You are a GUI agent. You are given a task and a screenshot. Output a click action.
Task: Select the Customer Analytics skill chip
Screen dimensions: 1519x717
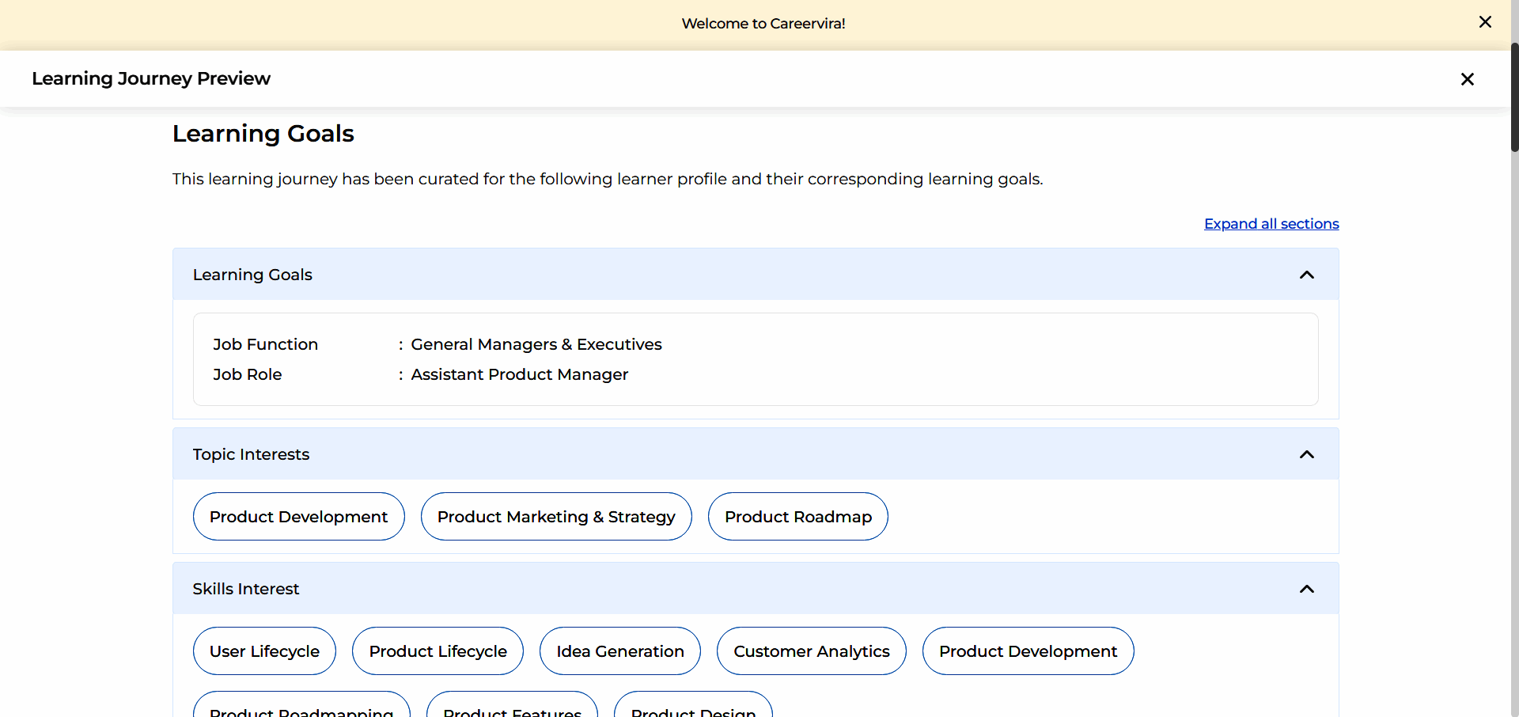(811, 651)
